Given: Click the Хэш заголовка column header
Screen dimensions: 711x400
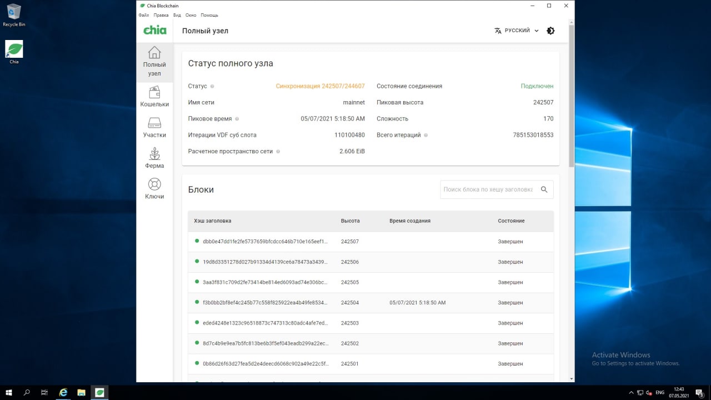Looking at the screenshot, I should (x=213, y=221).
